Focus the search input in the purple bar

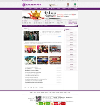69,26
